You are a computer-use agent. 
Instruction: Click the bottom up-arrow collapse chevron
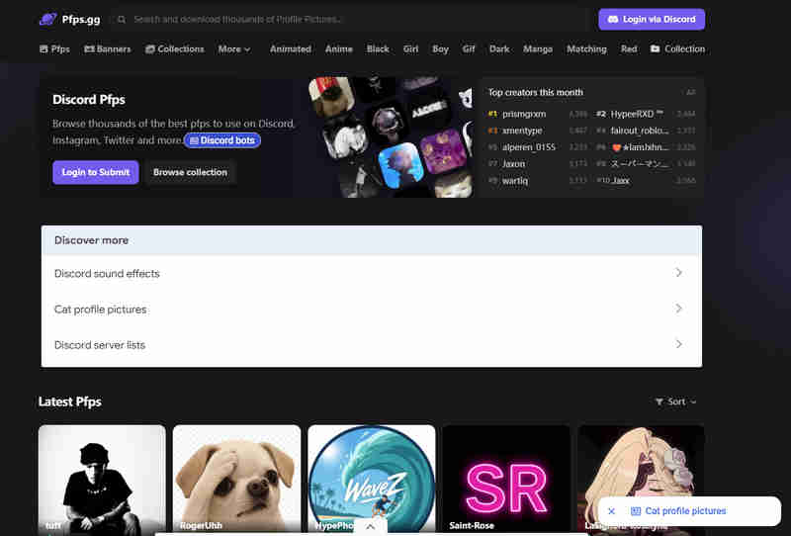tap(370, 526)
